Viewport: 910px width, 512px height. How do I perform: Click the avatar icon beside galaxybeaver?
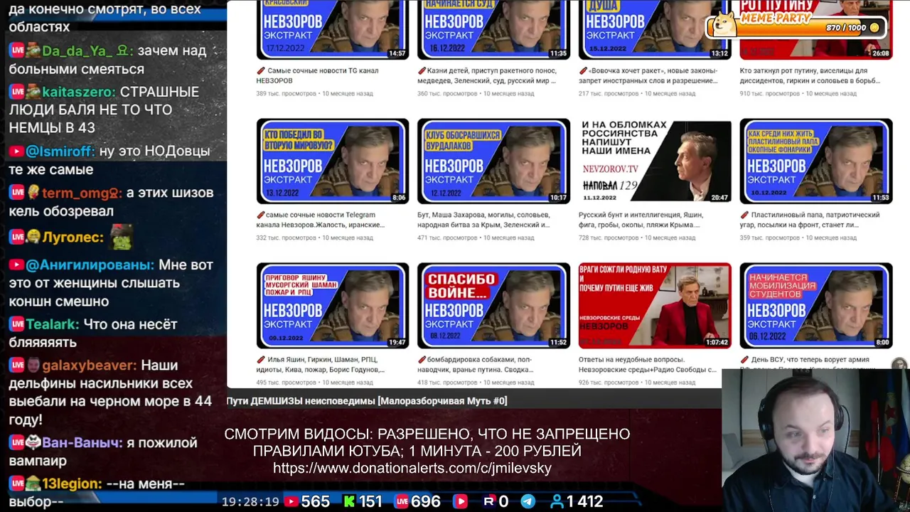tap(33, 366)
